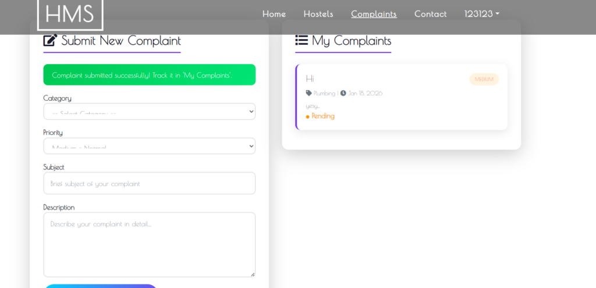
Task: Click the Subject field label
Action: 54,167
